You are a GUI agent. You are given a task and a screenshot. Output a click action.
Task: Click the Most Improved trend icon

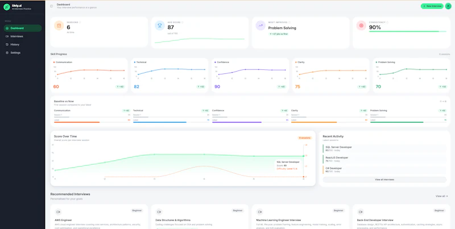coord(260,26)
